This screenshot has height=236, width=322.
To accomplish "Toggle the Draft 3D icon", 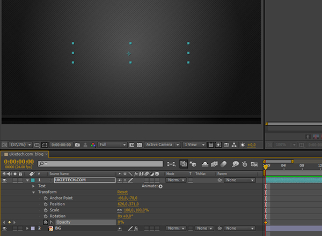I will 193,164.
